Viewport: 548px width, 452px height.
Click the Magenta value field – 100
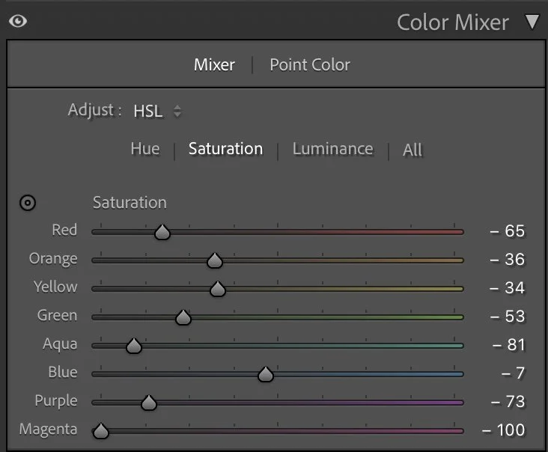coord(503,430)
